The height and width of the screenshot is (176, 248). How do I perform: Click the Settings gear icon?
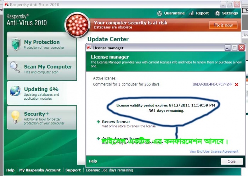[218, 13]
